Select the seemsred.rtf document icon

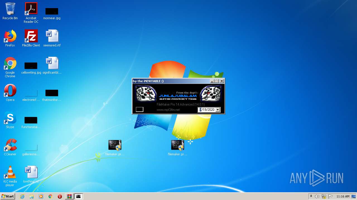(52, 38)
